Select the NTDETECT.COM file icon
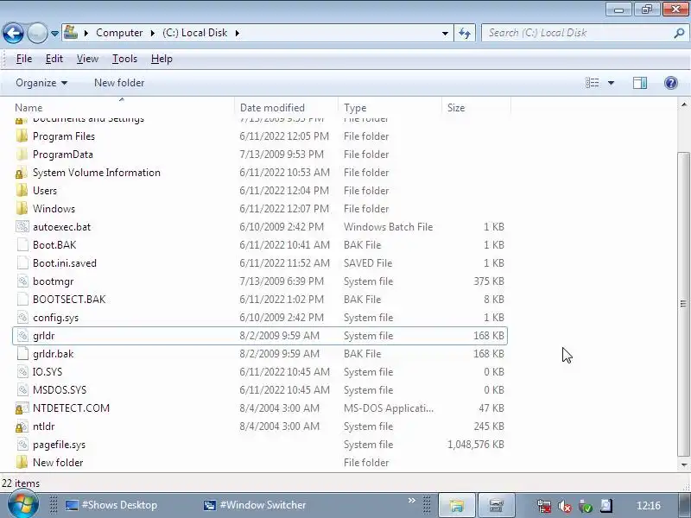 tap(22, 408)
